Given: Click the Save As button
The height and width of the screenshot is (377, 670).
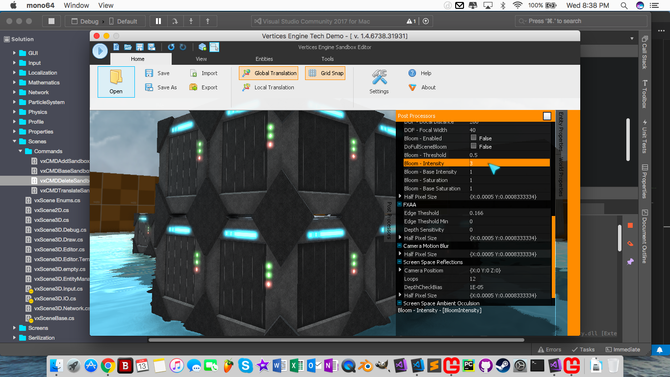Looking at the screenshot, I should pyautogui.click(x=161, y=87).
